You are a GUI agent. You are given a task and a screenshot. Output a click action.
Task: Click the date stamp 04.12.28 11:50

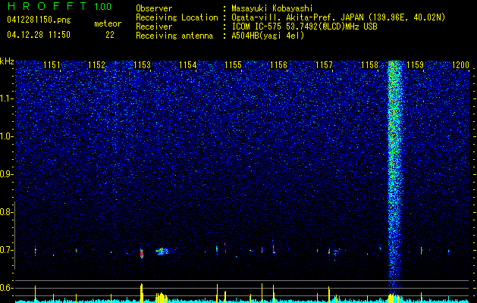[39, 35]
